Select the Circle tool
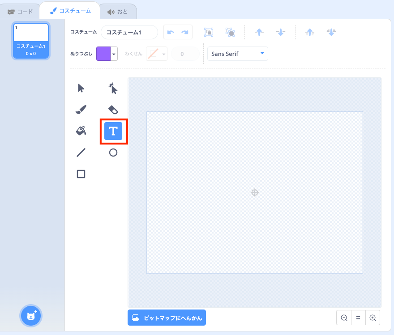394x335 pixels. (113, 153)
